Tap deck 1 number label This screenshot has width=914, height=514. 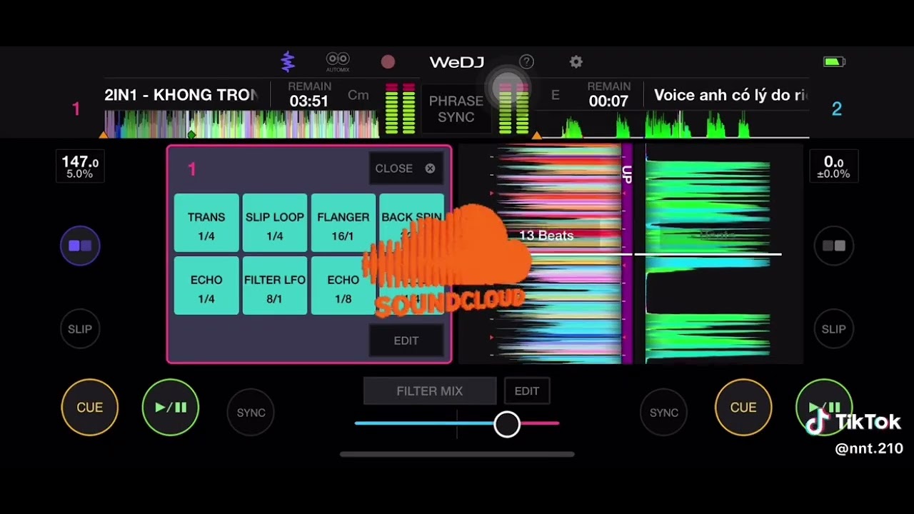pos(76,109)
